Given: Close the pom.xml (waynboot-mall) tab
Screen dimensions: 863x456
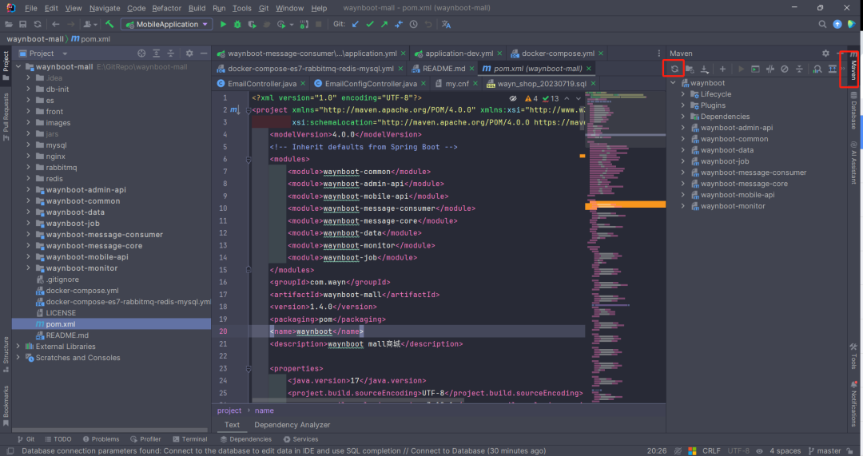Looking at the screenshot, I should click(589, 69).
